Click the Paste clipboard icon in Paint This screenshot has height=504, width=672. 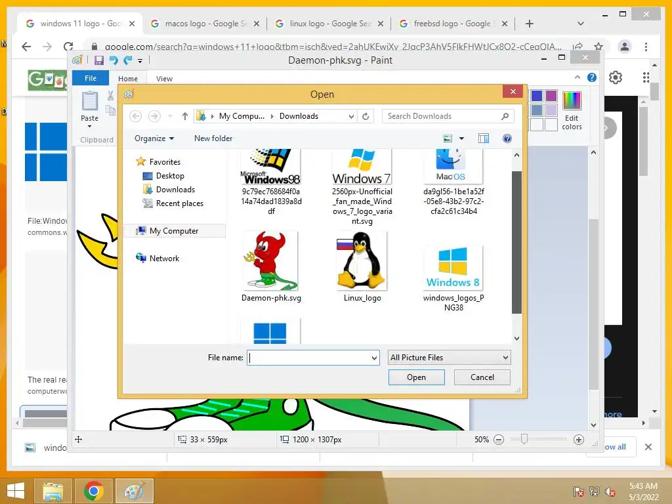(89, 101)
